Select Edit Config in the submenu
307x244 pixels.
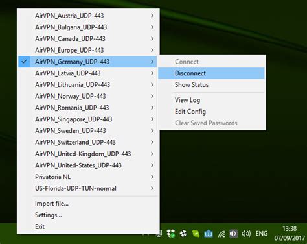[211, 112]
